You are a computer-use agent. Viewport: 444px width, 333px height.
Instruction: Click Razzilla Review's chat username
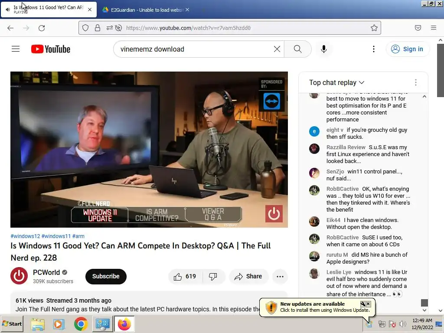click(346, 147)
